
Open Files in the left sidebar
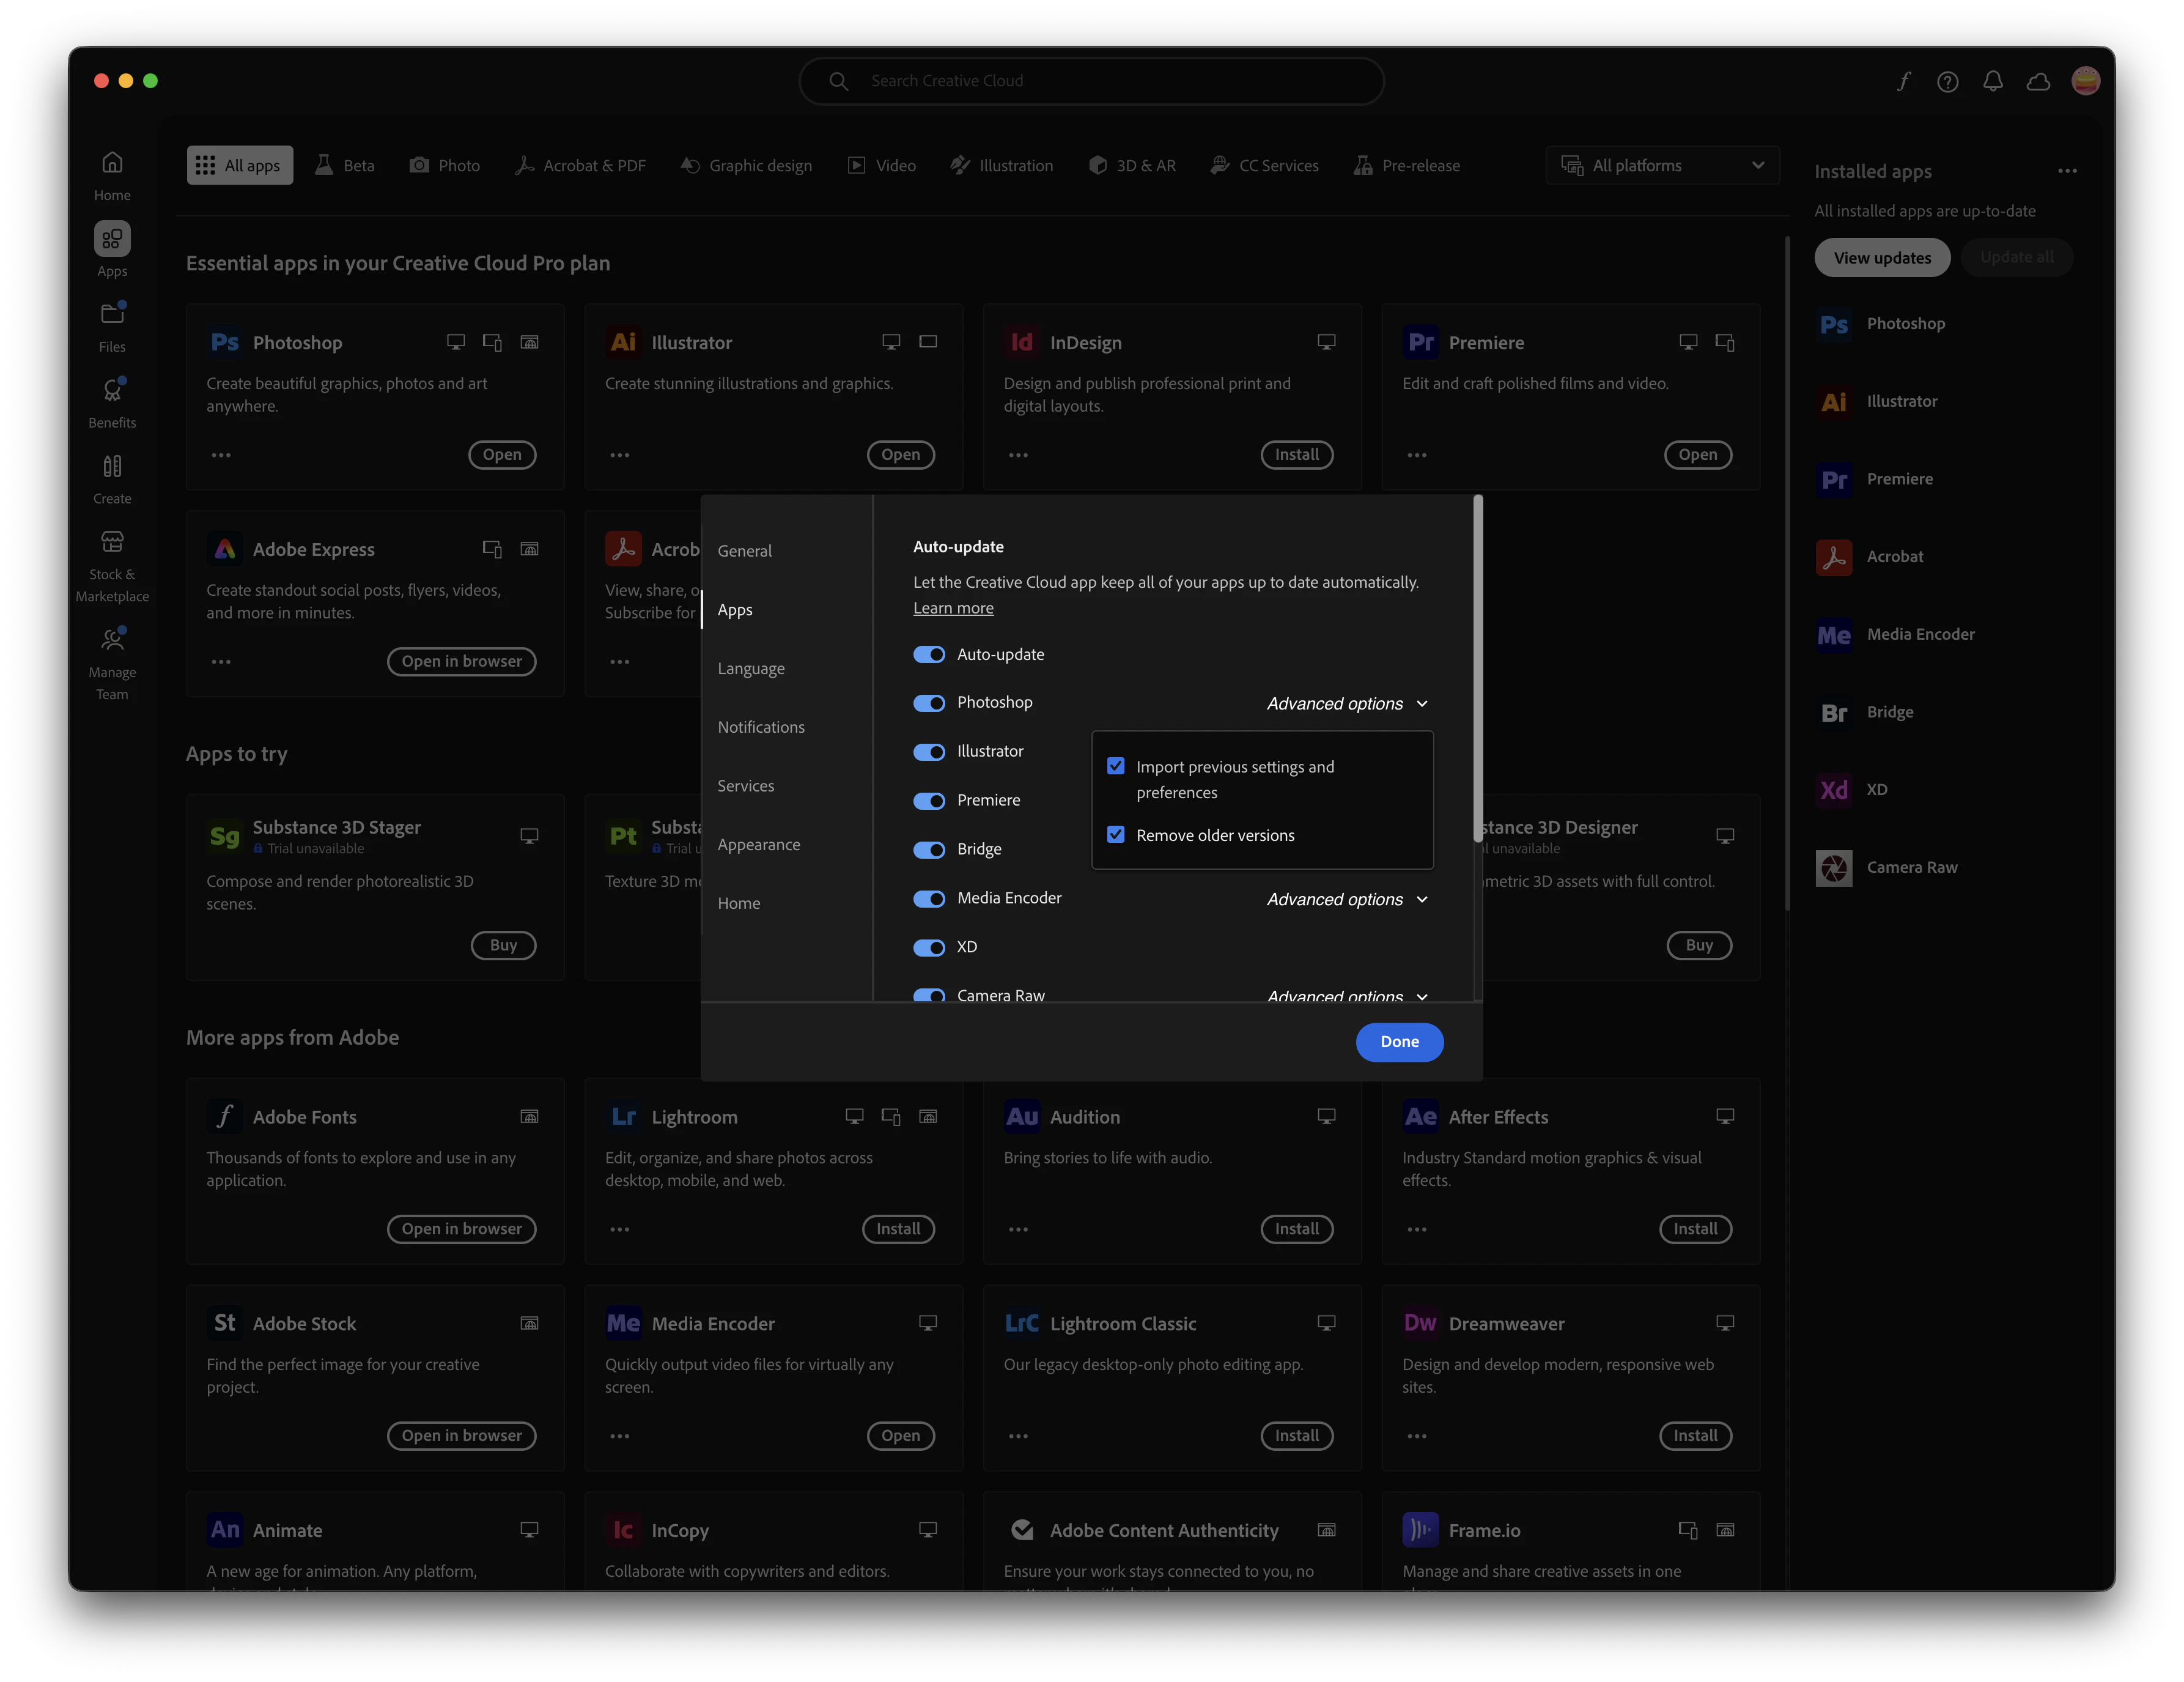(x=112, y=326)
